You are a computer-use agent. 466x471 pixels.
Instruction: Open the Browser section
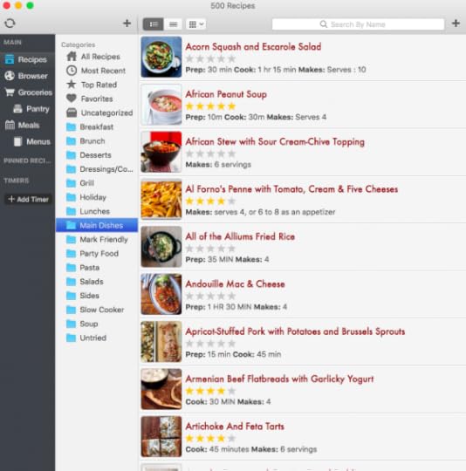26,76
